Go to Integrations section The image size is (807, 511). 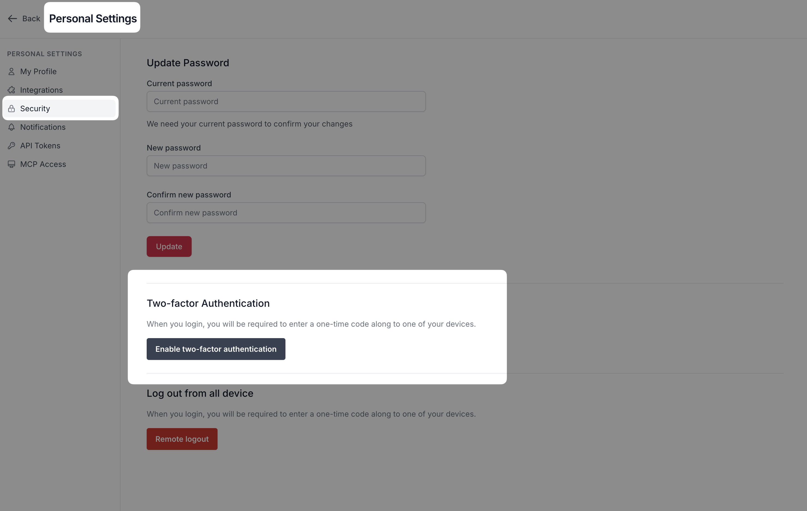pyautogui.click(x=41, y=90)
